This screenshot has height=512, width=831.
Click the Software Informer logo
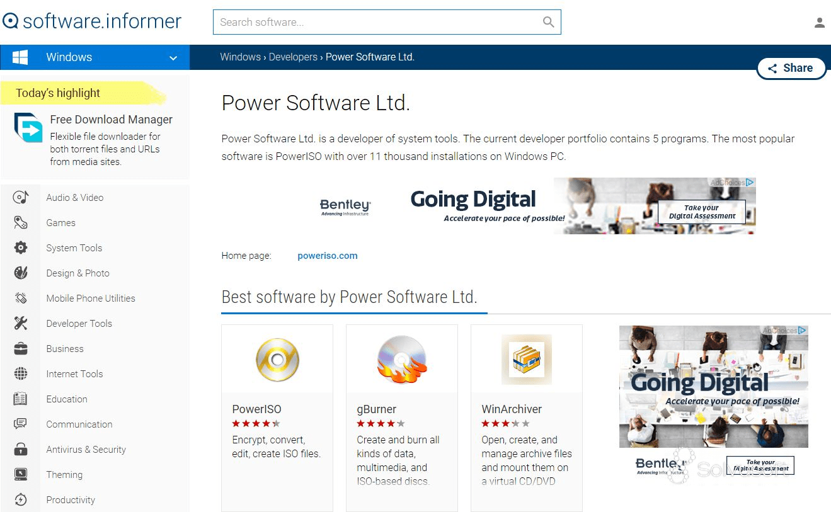(92, 21)
